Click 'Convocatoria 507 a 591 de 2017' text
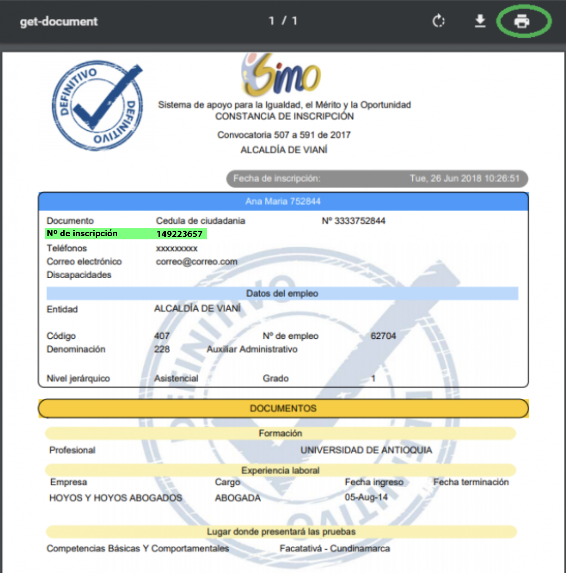The height and width of the screenshot is (573, 566). click(x=284, y=135)
